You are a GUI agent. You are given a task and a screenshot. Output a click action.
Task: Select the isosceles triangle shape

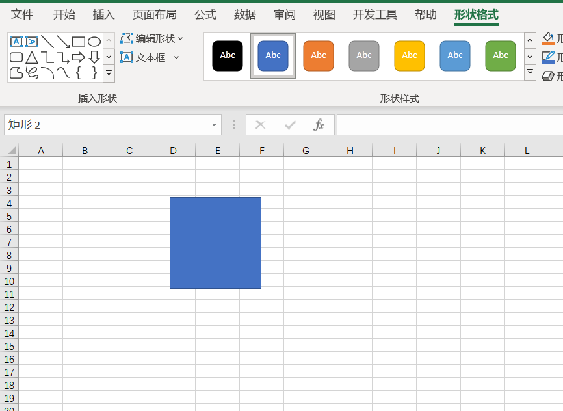click(32, 57)
